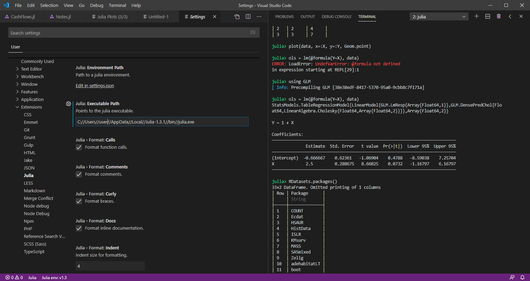Select SCSS (Sass) extension settings
This screenshot has width=530, height=281.
point(35,244)
